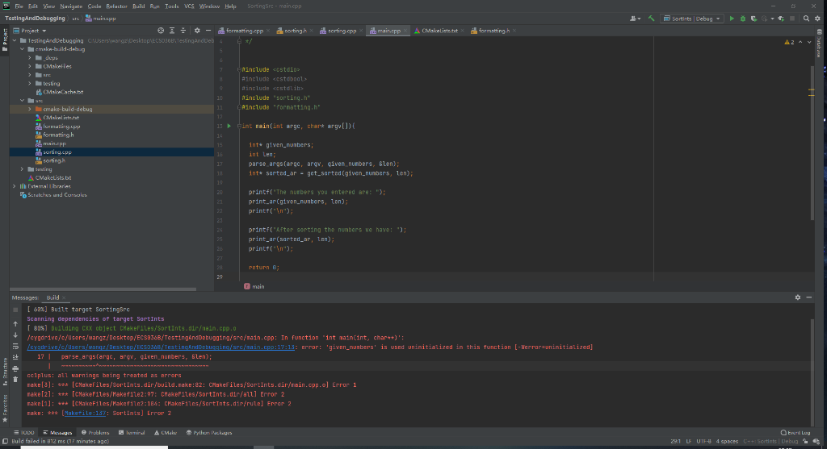Expand the External Libraries tree node

point(15,186)
